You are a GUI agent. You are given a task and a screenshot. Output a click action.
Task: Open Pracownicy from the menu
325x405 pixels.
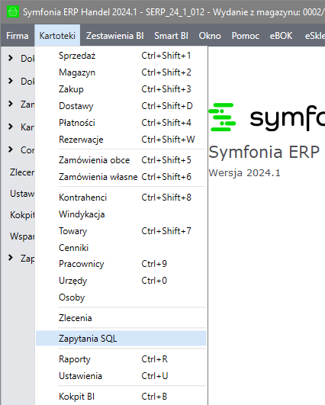121,264
